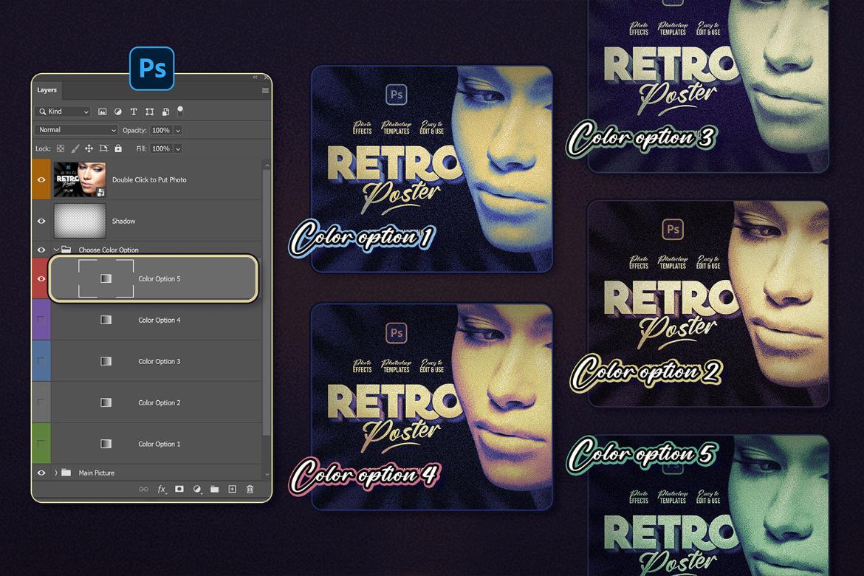
Task: Click the Double Click to Put Photo name
Action: tap(149, 179)
